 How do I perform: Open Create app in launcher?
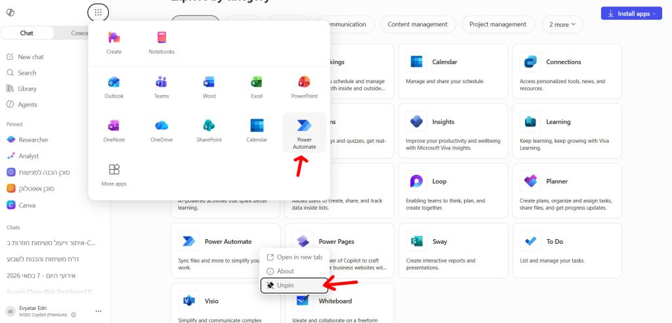click(x=114, y=43)
